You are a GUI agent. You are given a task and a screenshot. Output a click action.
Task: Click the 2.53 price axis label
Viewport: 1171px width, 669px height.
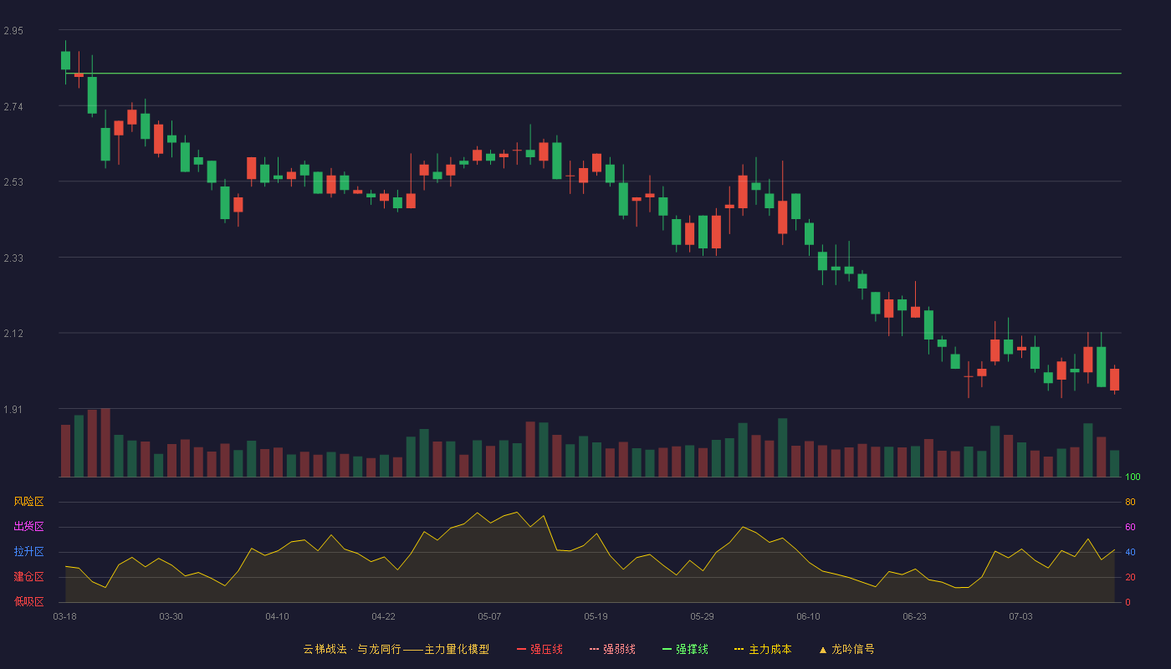[13, 181]
